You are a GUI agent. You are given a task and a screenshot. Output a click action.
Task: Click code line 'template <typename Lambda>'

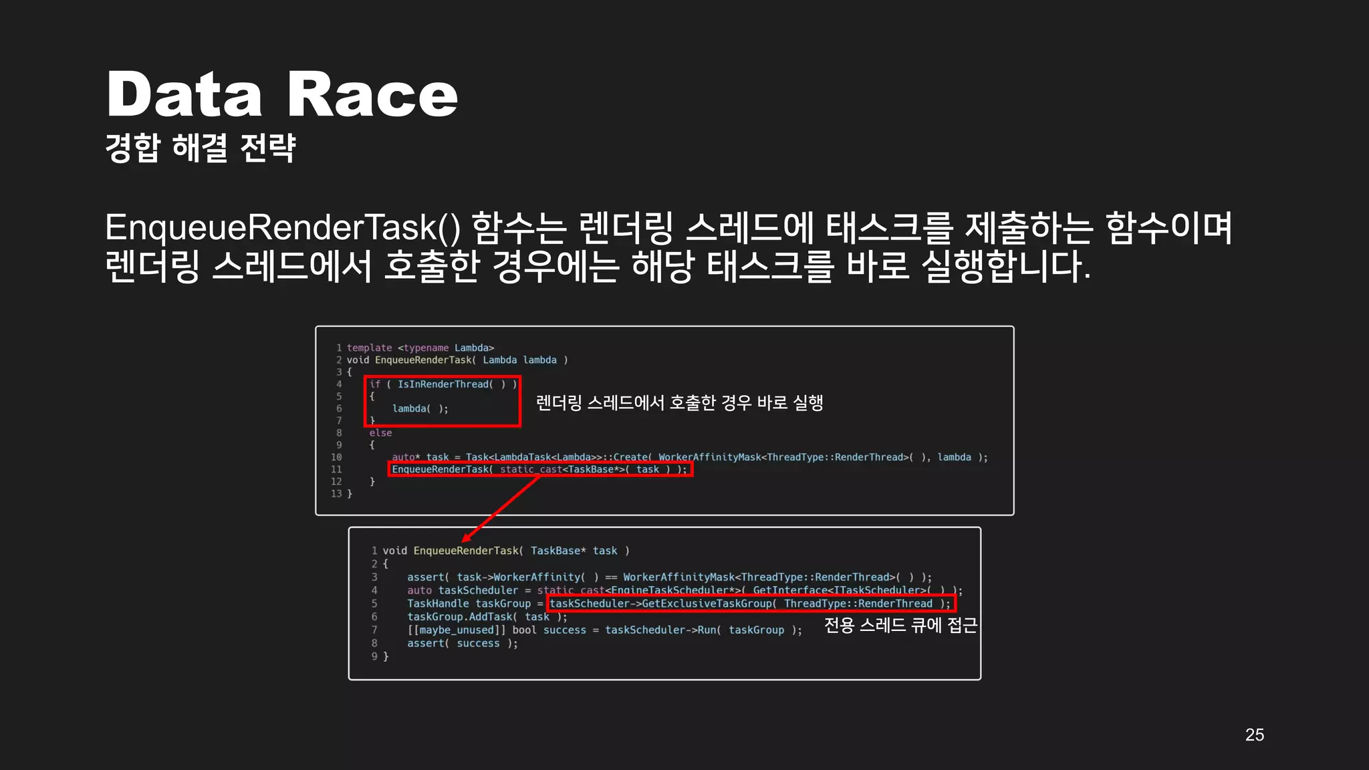click(x=420, y=348)
